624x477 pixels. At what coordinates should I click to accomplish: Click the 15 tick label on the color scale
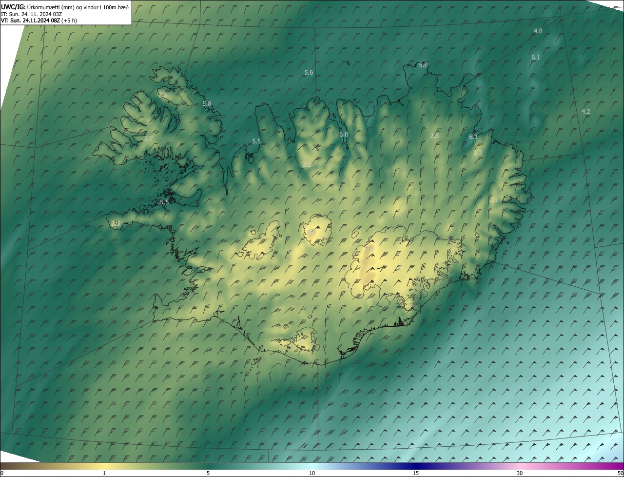coord(416,474)
